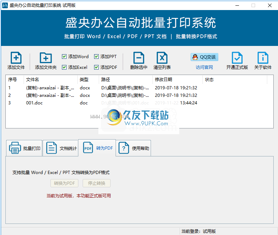Click the 添加文件夹 (add folder) icon
Screen dimensions: 278x235
click(x=46, y=58)
